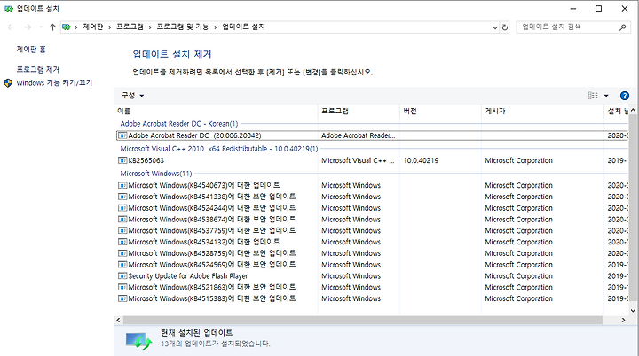639x356 pixels.
Task: Select Security Update for Adobe Flash Player
Action: [x=372, y=275]
